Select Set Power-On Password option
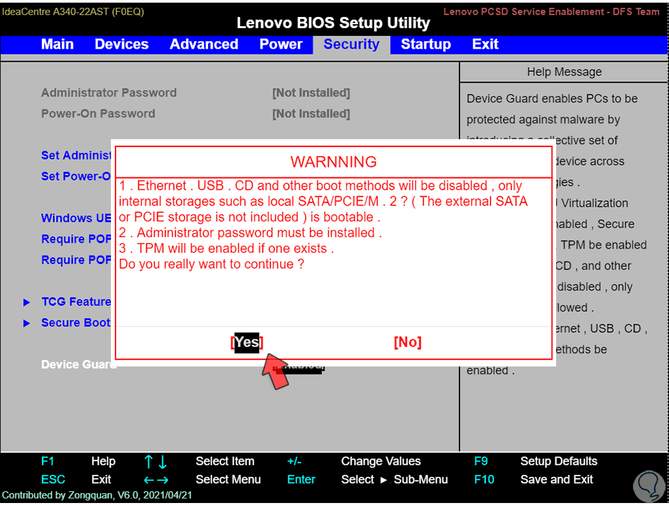Viewport: 669px width, 505px height. click(x=76, y=176)
